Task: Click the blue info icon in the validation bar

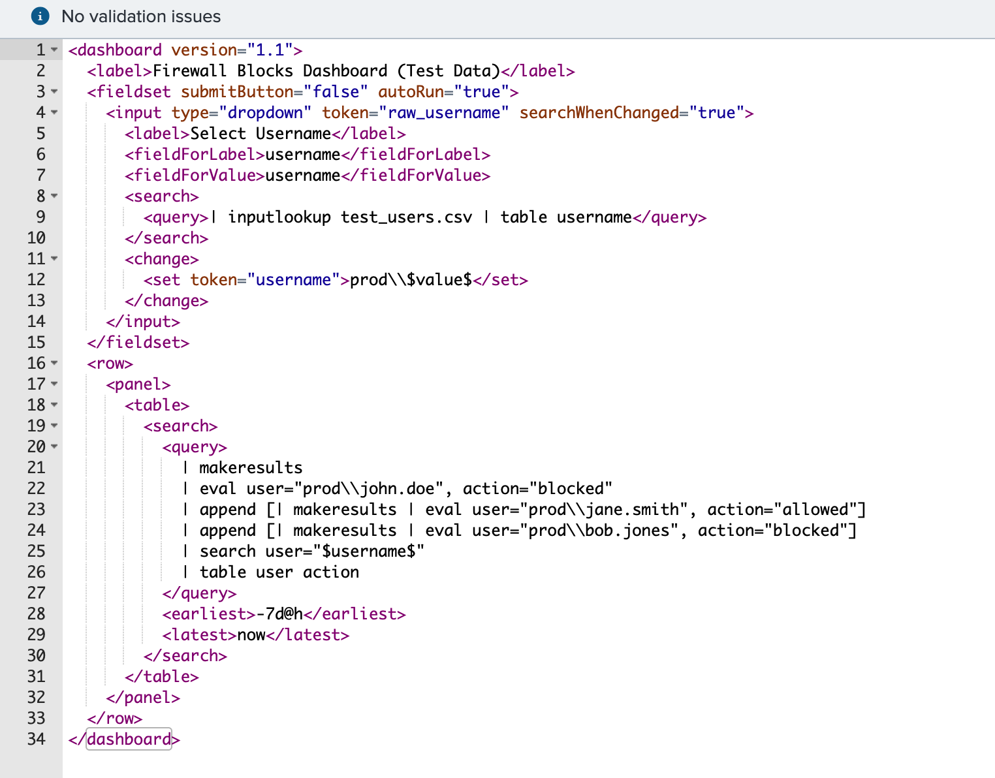Action: 40,17
